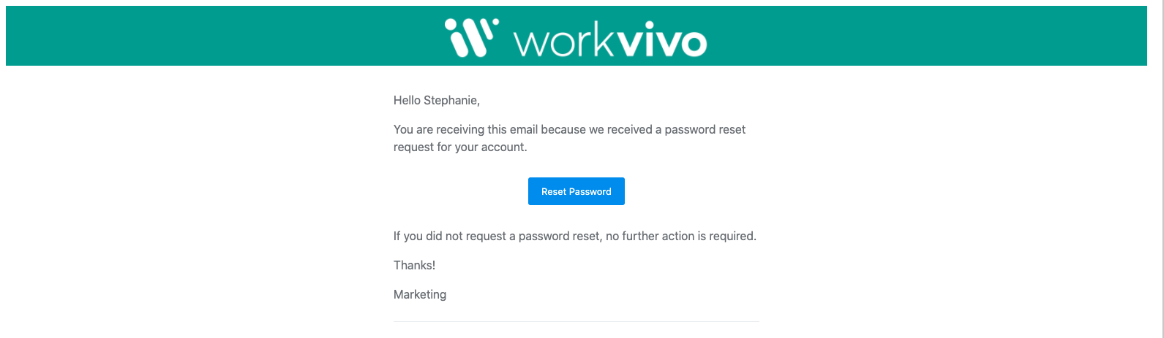Image resolution: width=1164 pixels, height=338 pixels.
Task: Click the teal header banner right of logo
Action: click(929, 37)
